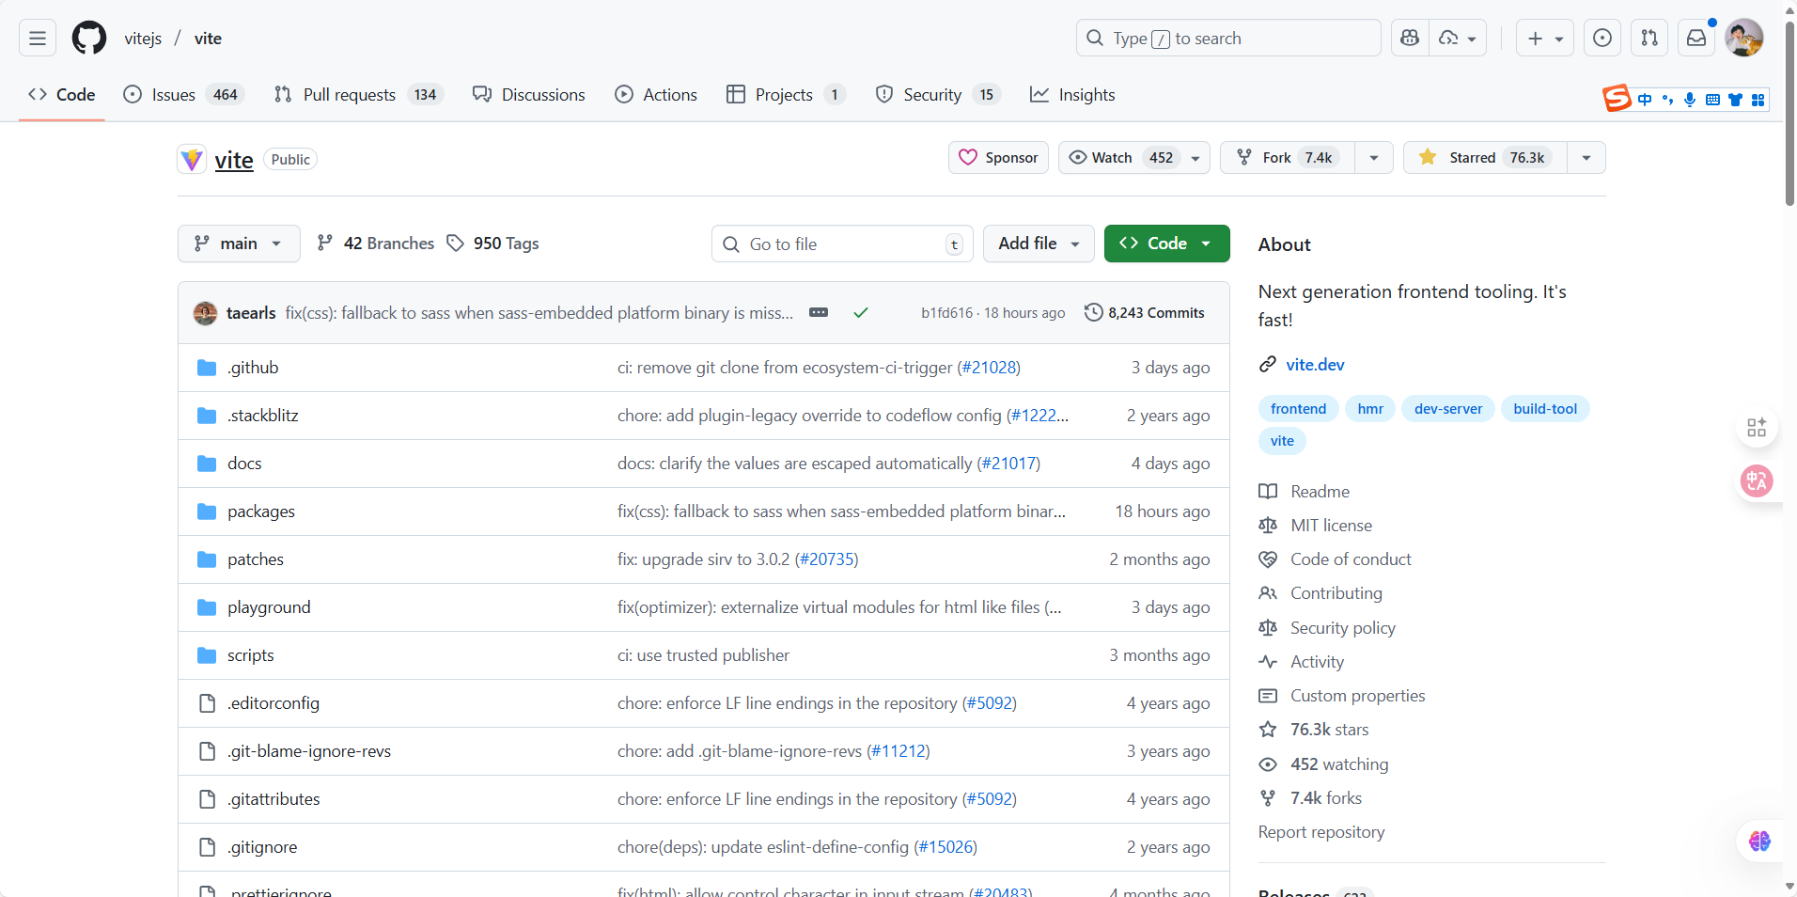Open the Copilot chat icon
The image size is (1797, 897).
[x=1410, y=39]
